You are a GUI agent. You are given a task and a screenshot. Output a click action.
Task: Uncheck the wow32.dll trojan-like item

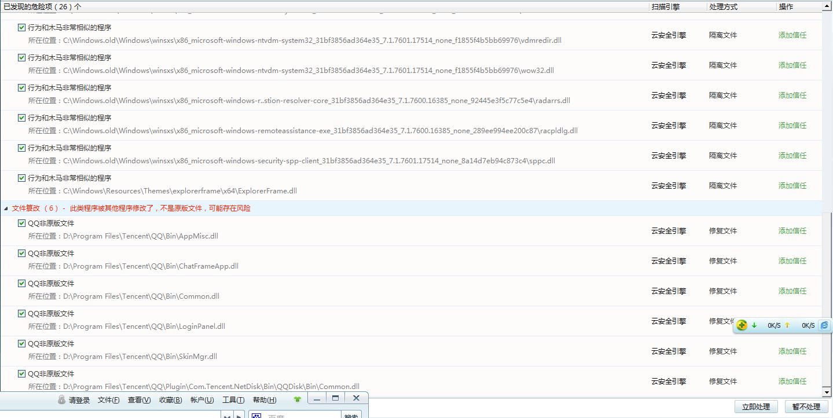[22, 57]
